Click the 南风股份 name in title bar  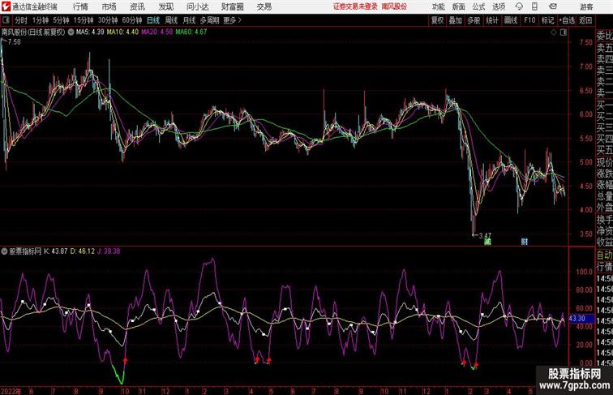pos(394,6)
